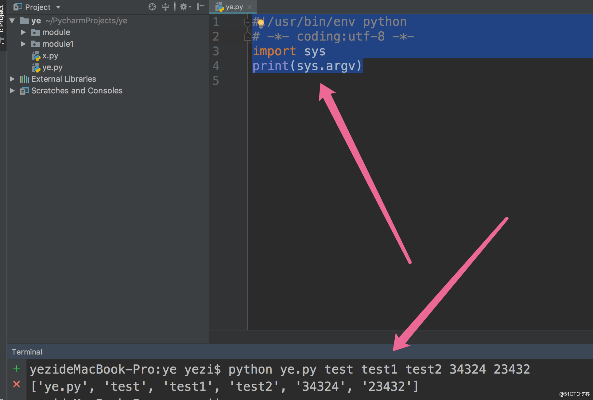Click line number 5 in the gutter
593x400 pixels.
pos(216,80)
